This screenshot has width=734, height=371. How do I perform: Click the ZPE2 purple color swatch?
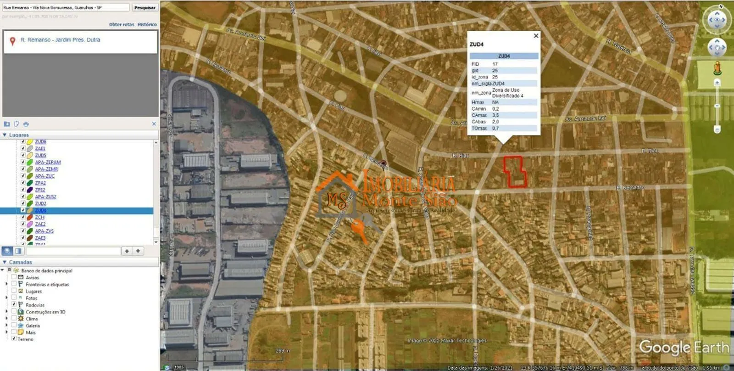point(30,190)
